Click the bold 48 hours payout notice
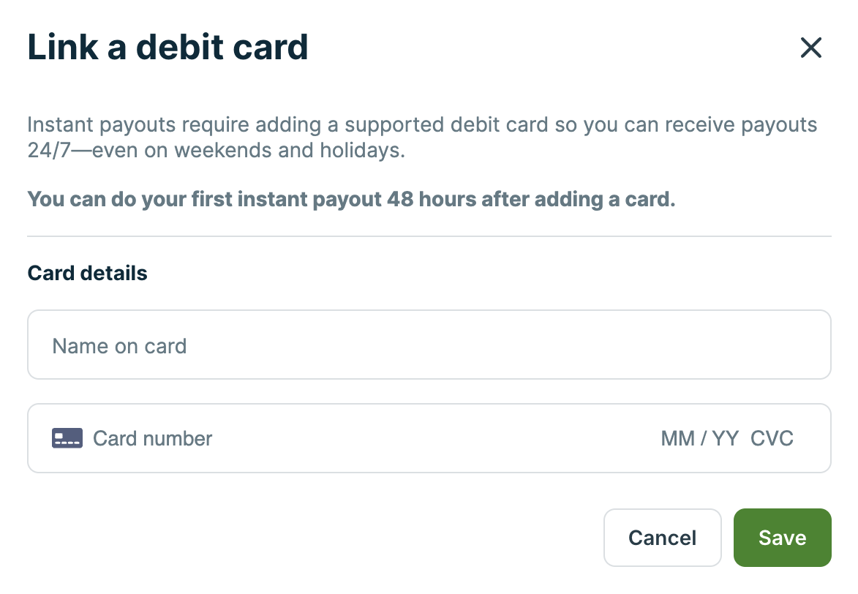Viewport: 858px width, 594px height. tap(351, 199)
